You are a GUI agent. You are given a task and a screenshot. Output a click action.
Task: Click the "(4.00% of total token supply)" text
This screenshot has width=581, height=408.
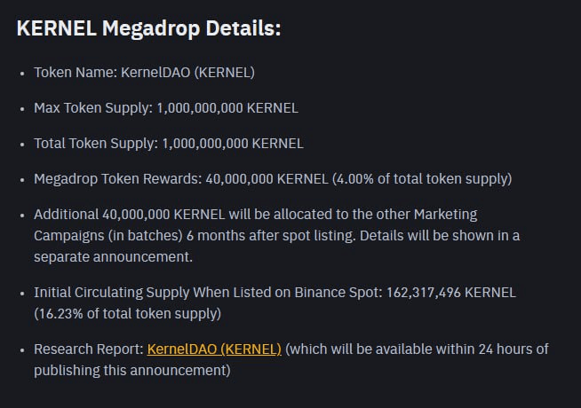click(x=421, y=178)
